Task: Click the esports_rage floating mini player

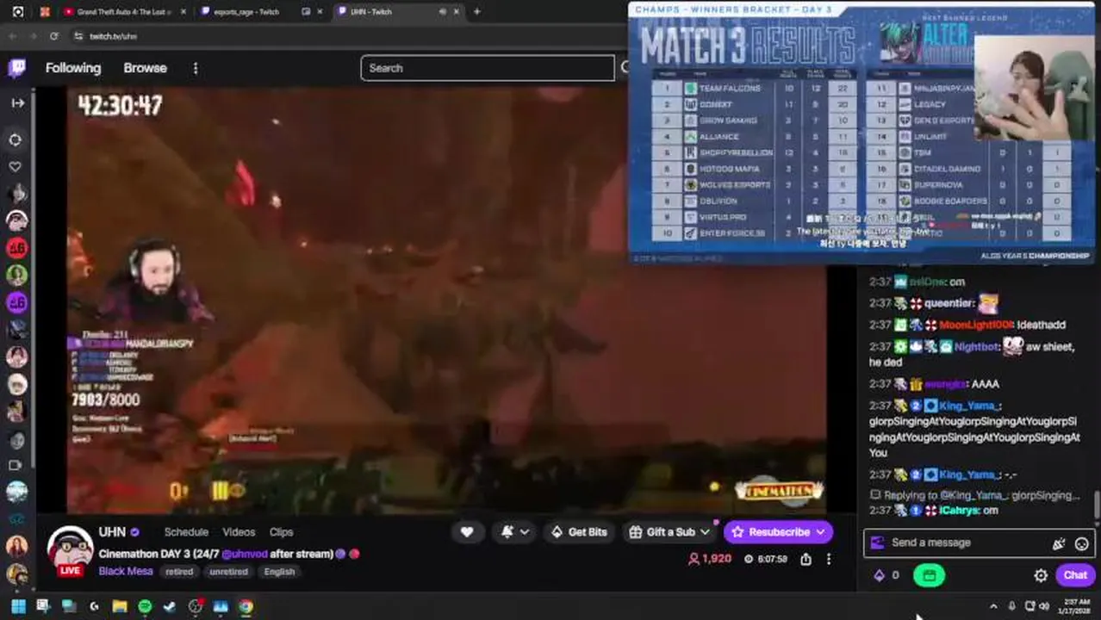Action: pyautogui.click(x=862, y=133)
